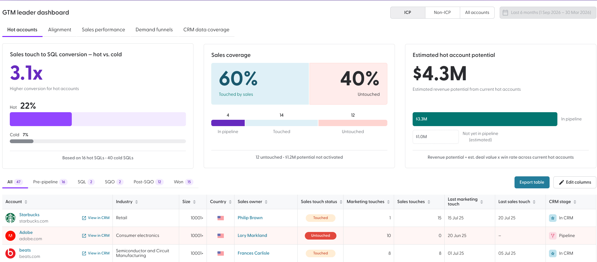The height and width of the screenshot is (262, 597).
Task: Click the sort icon beside Industry
Action: 137,202
